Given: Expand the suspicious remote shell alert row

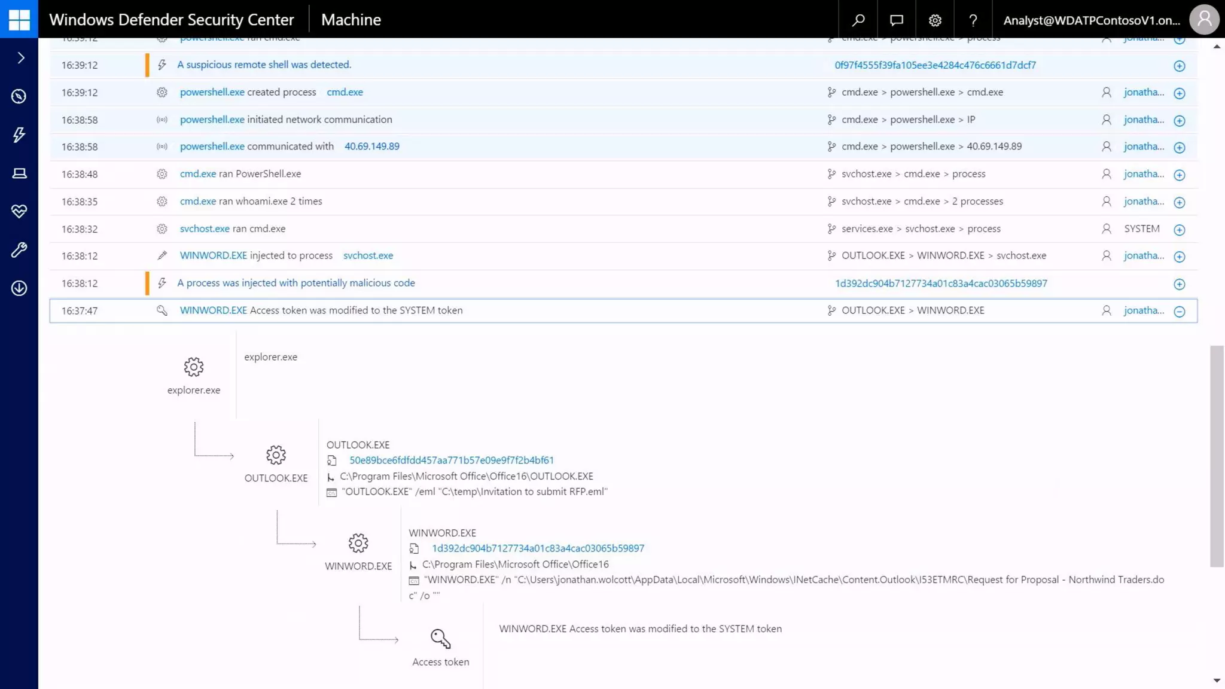Looking at the screenshot, I should 1179,66.
